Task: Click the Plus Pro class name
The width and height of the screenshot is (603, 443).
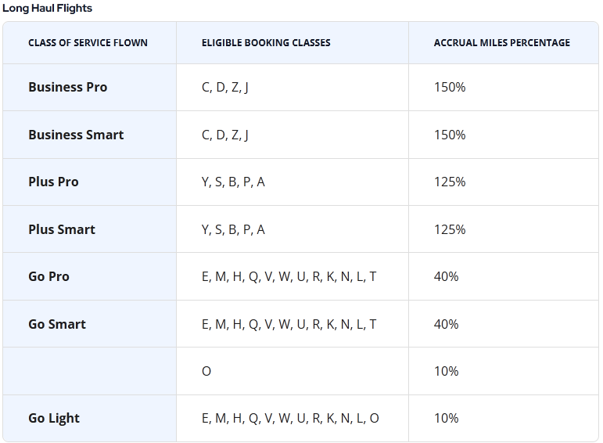Action: [53, 182]
